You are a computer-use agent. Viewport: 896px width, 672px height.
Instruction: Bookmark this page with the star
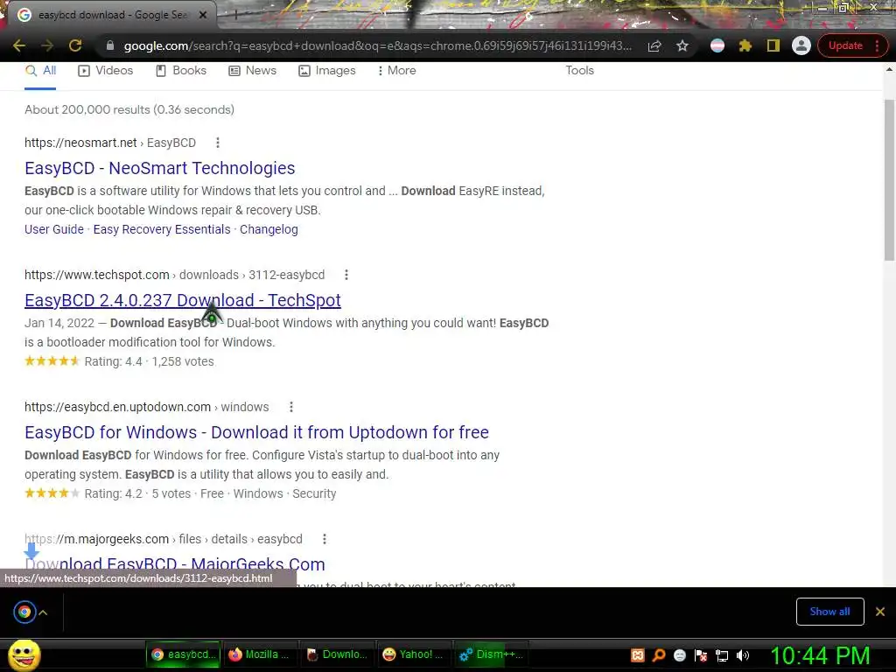coord(682,45)
